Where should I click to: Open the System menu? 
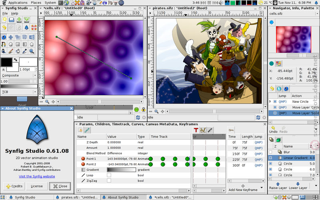(50, 3)
